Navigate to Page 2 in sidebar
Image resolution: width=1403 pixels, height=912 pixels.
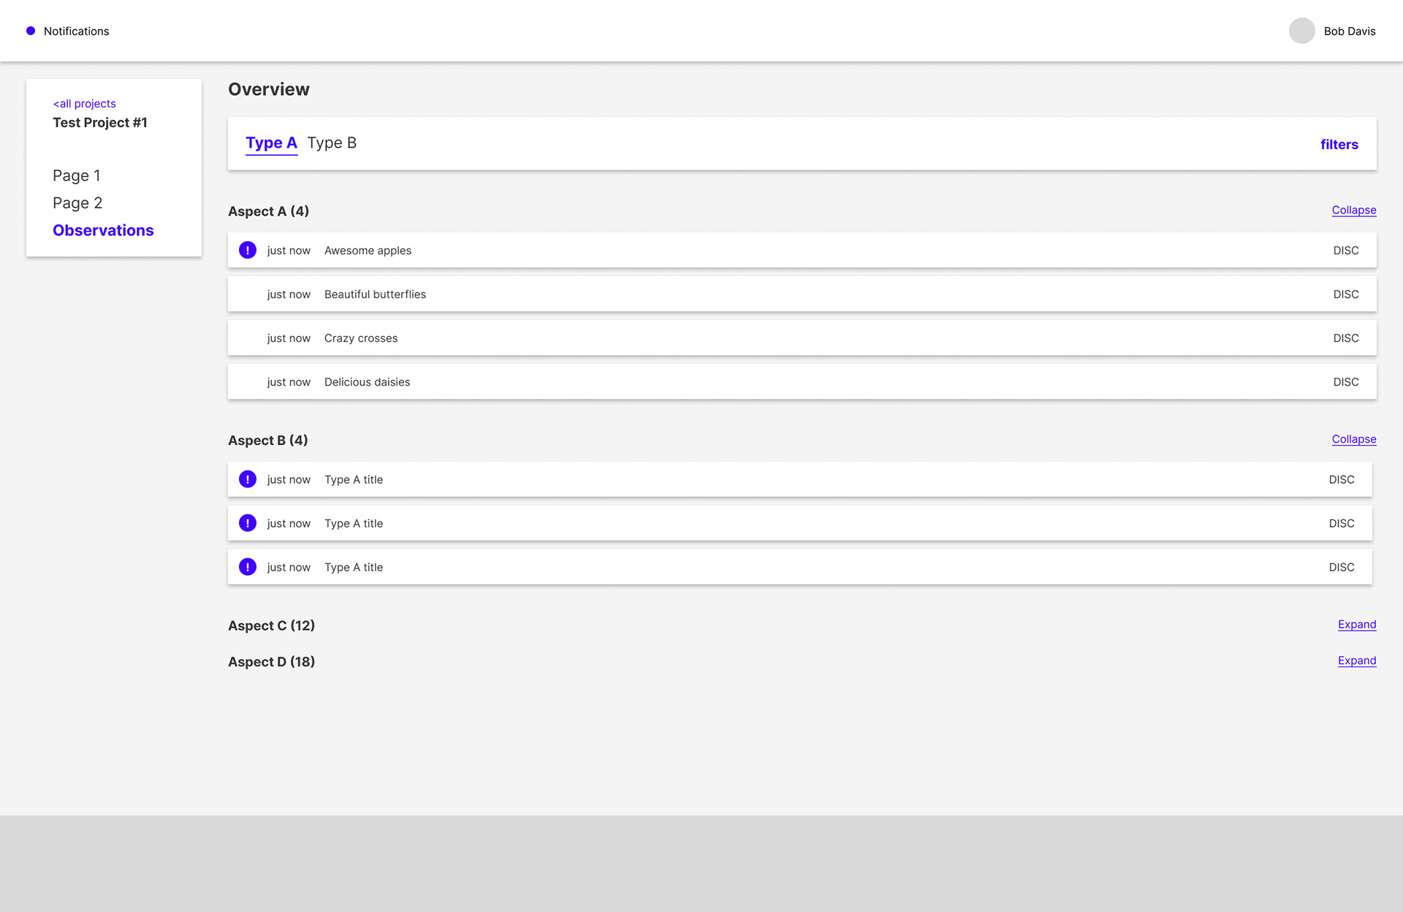tap(77, 202)
